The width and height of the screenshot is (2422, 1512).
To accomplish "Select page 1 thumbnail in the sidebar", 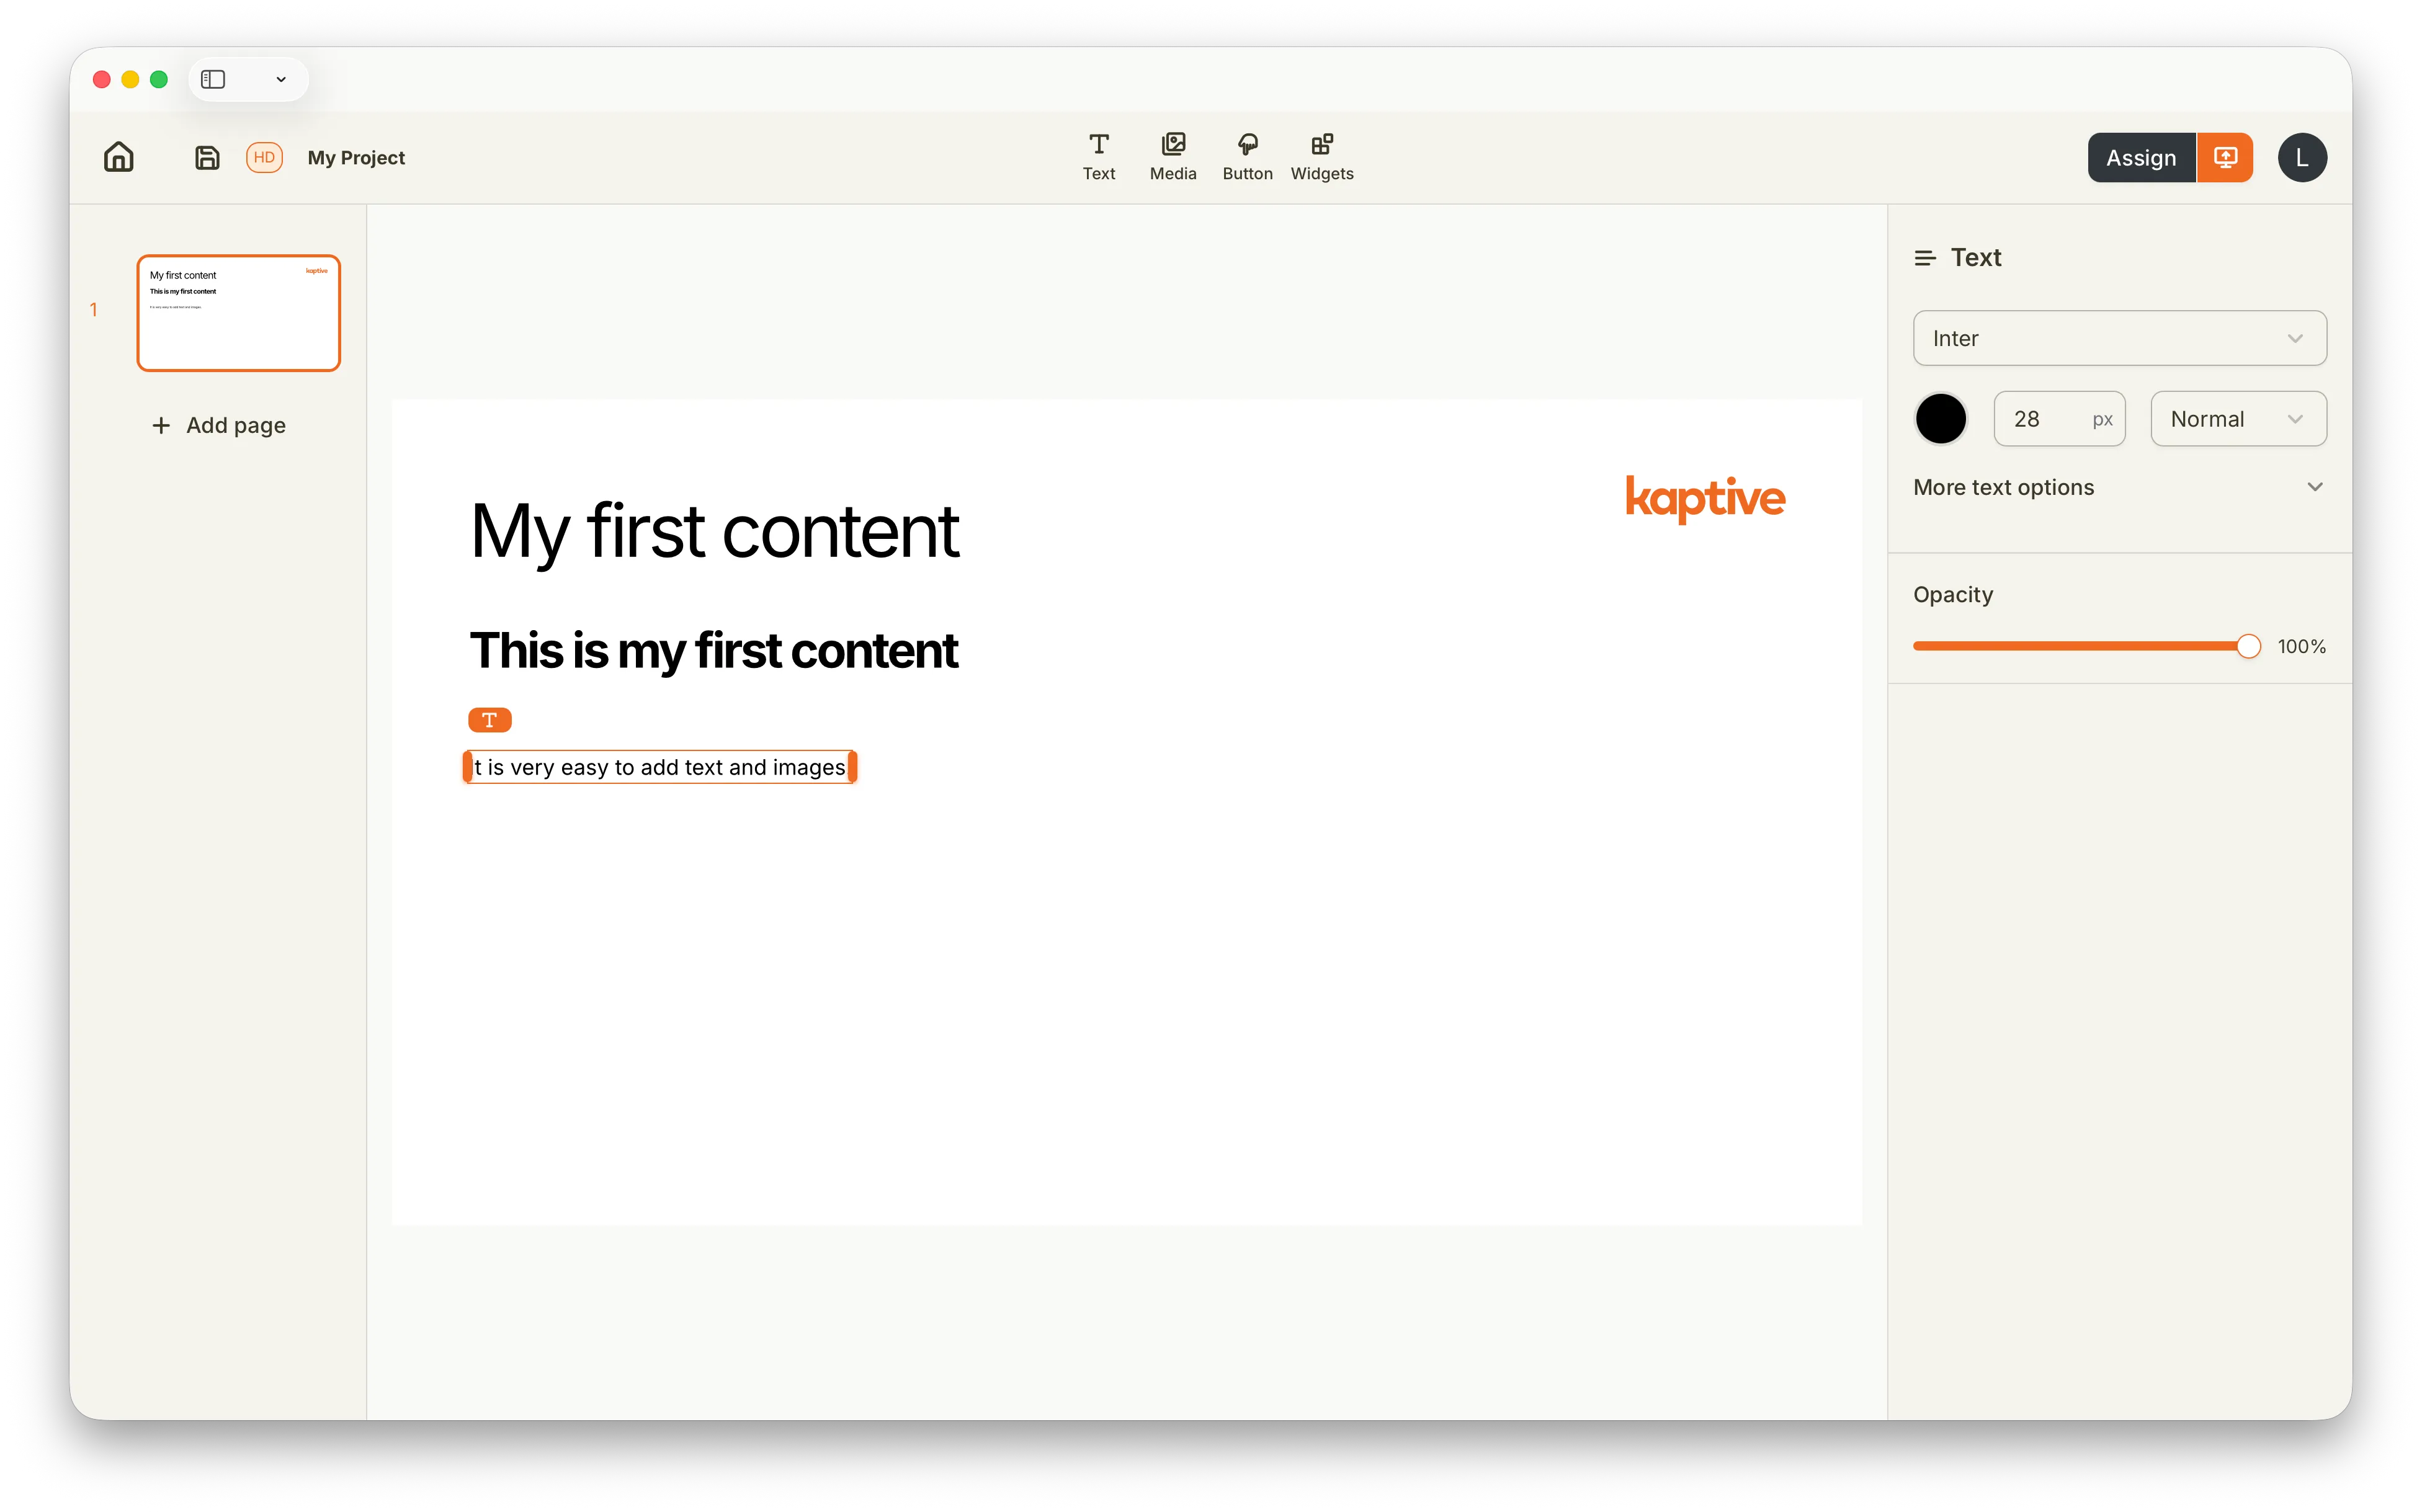I will 238,313.
